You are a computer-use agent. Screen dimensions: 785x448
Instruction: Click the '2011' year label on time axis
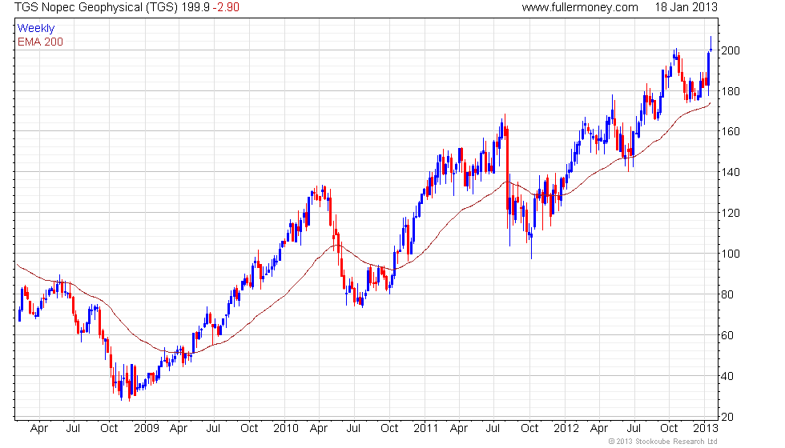(x=425, y=429)
